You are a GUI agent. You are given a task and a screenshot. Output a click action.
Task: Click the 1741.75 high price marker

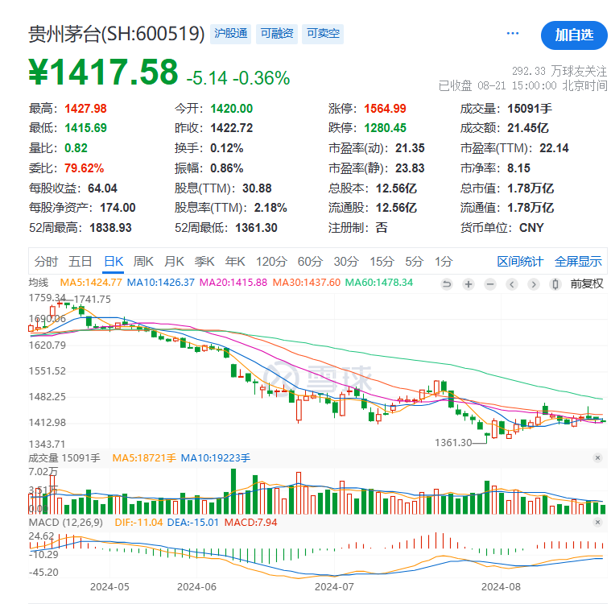point(93,299)
